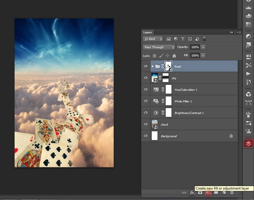Hide the Background layer
Image resolution: width=254 pixels, height=200 pixels.
tap(146, 135)
